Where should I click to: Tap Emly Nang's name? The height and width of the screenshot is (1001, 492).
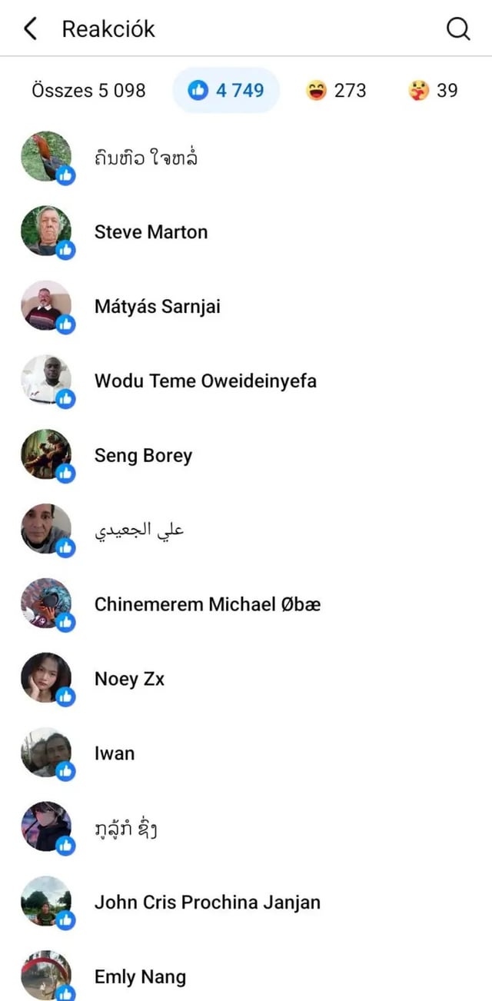[x=140, y=977]
